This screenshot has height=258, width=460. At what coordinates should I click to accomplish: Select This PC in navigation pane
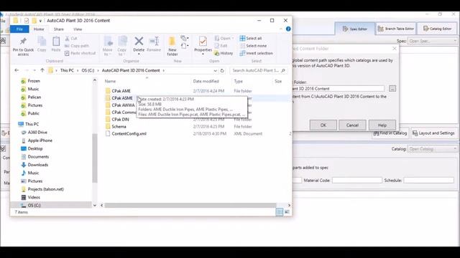[32, 124]
